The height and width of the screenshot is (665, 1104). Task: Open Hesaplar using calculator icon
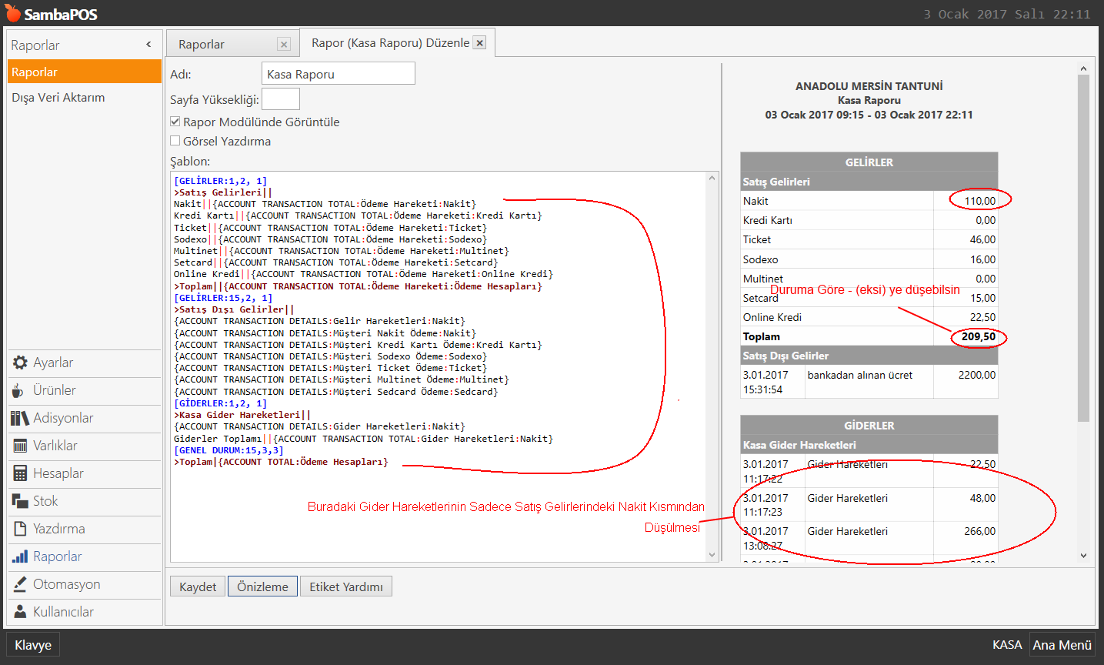point(20,473)
